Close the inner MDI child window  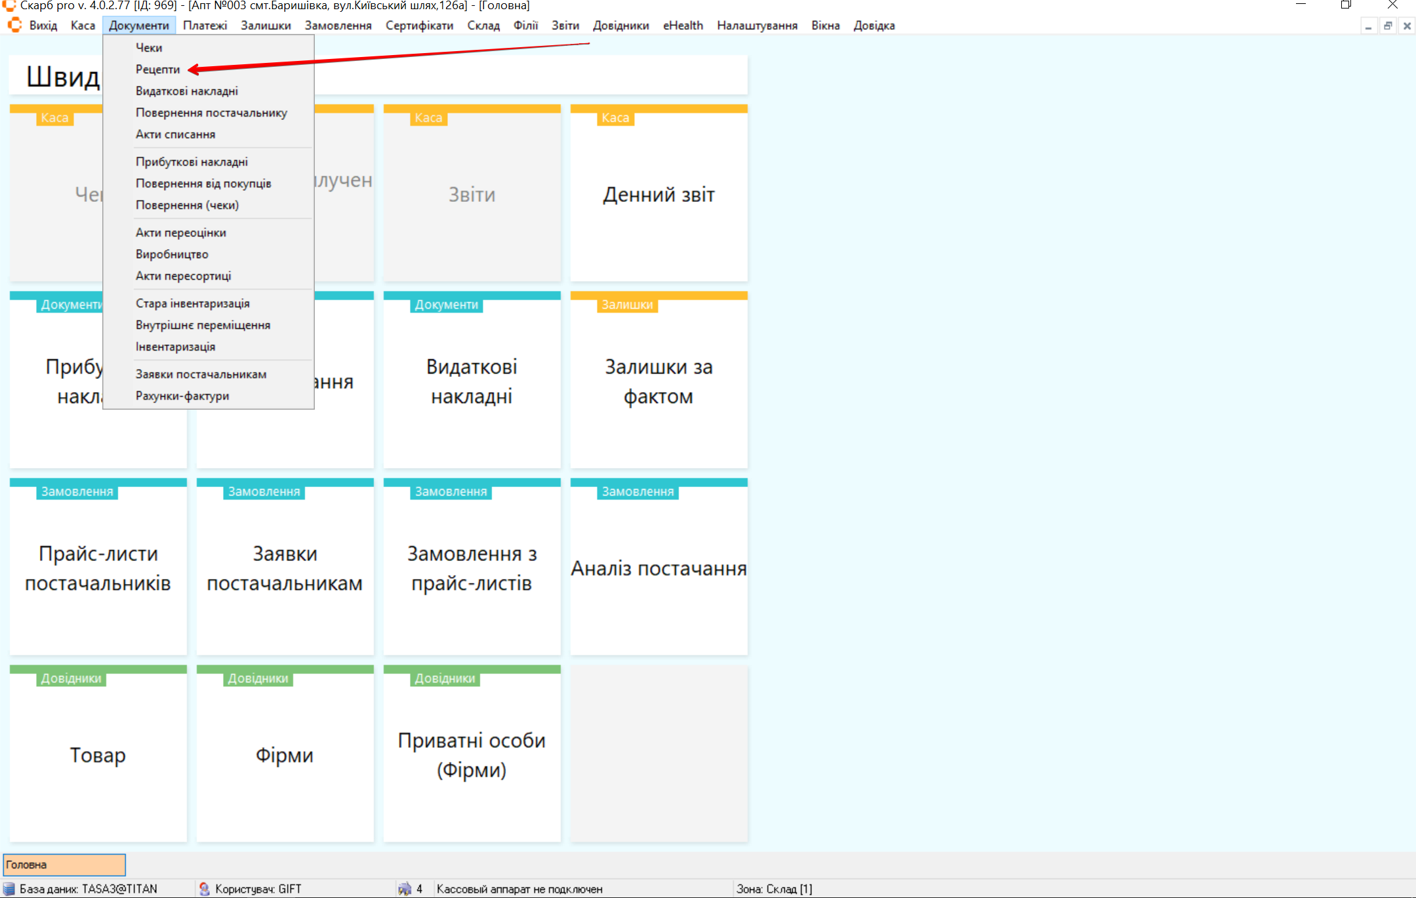coord(1406,26)
